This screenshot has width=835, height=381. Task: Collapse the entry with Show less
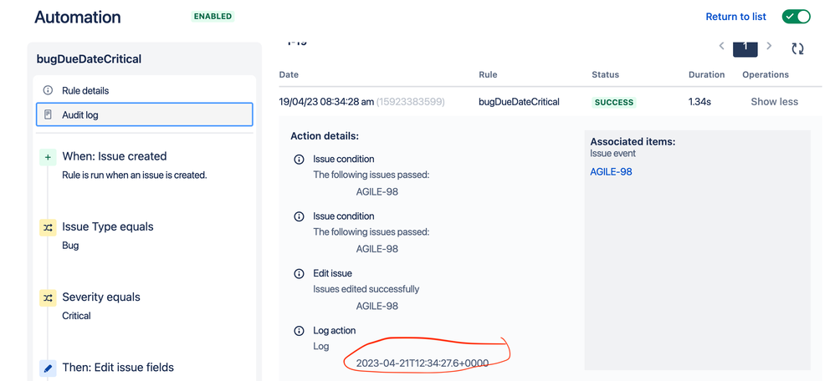point(774,102)
